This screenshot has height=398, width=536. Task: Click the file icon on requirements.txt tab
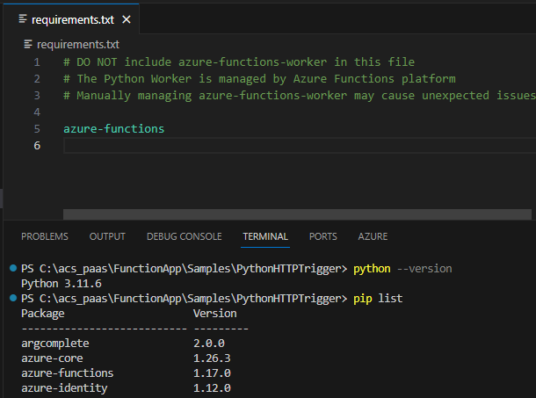23,18
